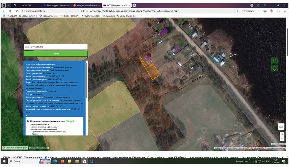Zoom in the map with plus button

[282, 134]
